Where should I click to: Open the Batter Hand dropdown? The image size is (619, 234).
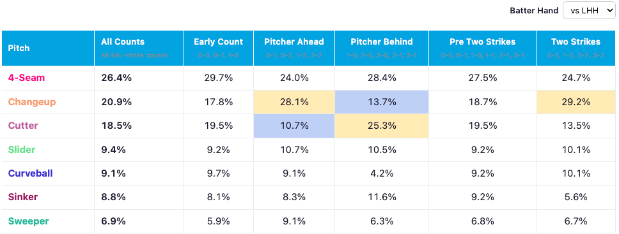(588, 11)
